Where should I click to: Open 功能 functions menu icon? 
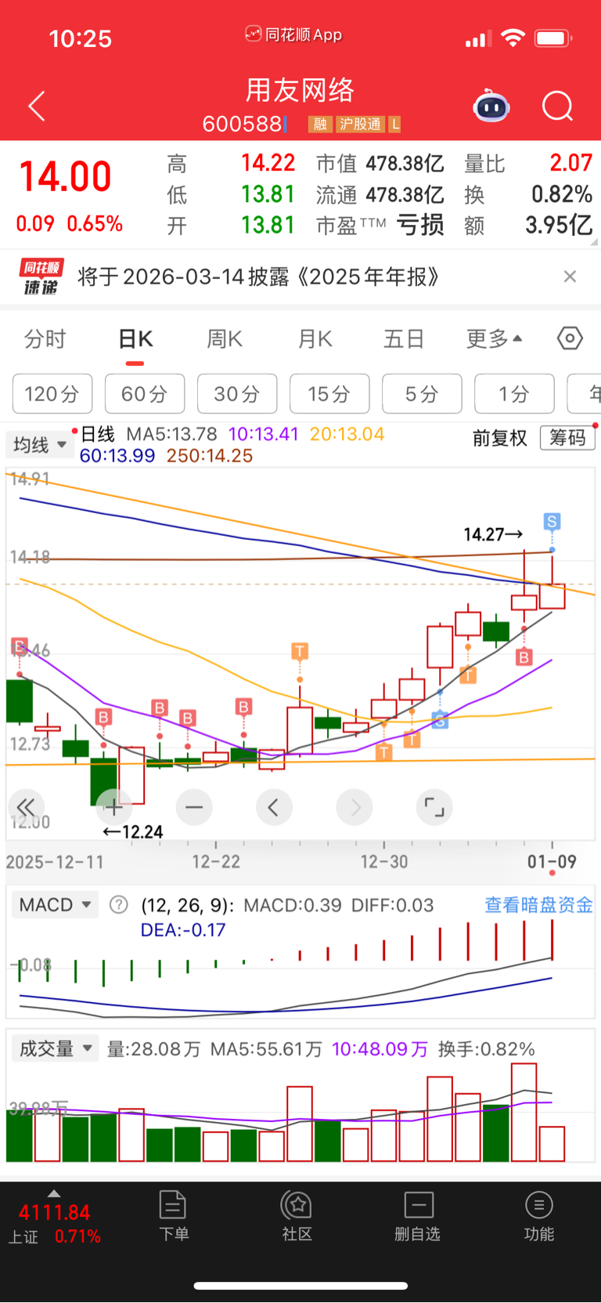pyautogui.click(x=539, y=1216)
